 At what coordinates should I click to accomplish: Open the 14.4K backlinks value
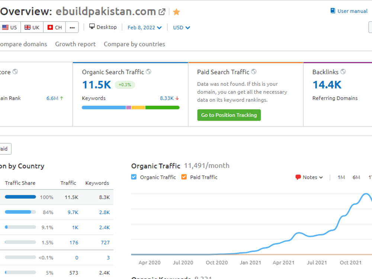[x=327, y=85]
